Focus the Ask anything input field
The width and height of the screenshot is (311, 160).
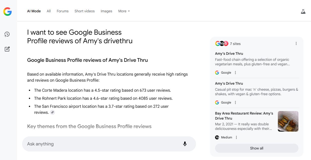tap(109, 144)
